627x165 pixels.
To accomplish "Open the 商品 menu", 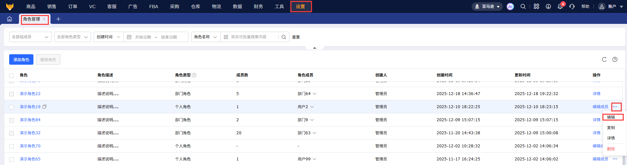I will 31,7.
